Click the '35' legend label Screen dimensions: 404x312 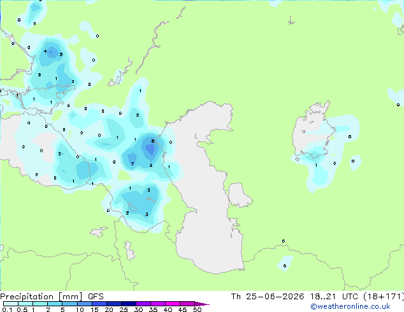(x=153, y=309)
